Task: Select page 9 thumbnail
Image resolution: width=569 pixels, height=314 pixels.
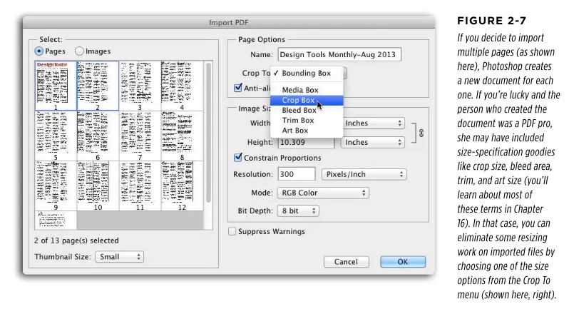Action: point(56,186)
